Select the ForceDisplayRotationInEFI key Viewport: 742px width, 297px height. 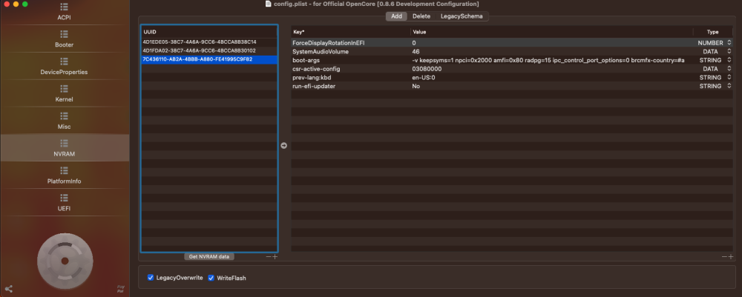(x=329, y=42)
